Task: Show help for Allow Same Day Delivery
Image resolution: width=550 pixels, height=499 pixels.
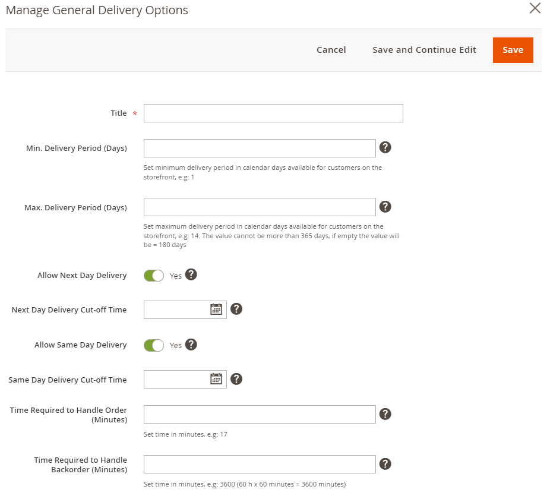Action: [191, 345]
